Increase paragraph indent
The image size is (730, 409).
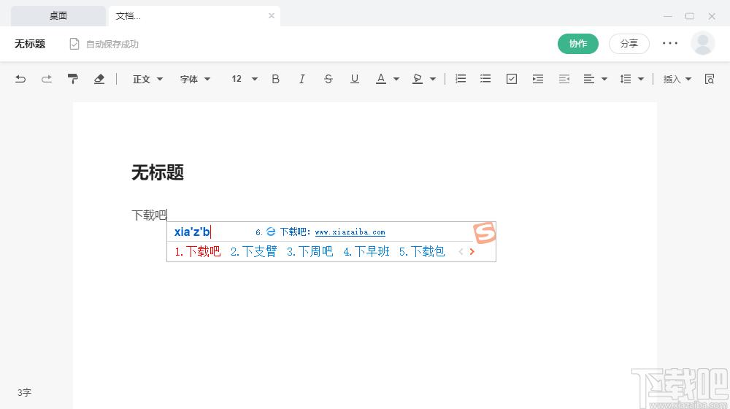pos(538,79)
